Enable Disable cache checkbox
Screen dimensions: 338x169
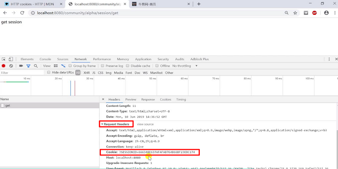[x=128, y=65]
